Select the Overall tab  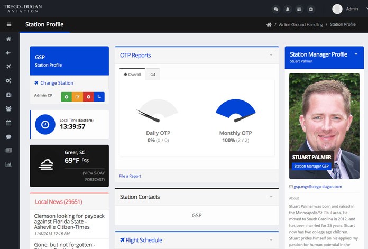point(132,75)
